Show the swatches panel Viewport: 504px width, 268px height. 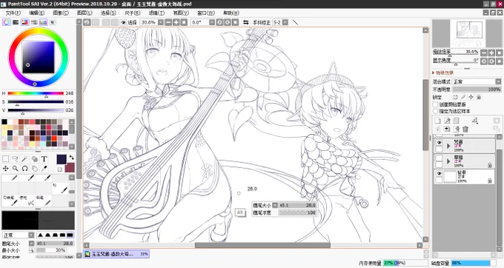tap(44, 22)
